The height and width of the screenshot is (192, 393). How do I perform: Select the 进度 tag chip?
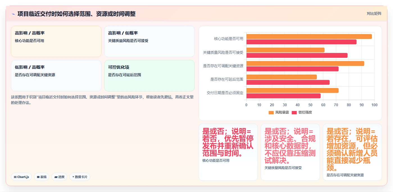tap(59, 177)
